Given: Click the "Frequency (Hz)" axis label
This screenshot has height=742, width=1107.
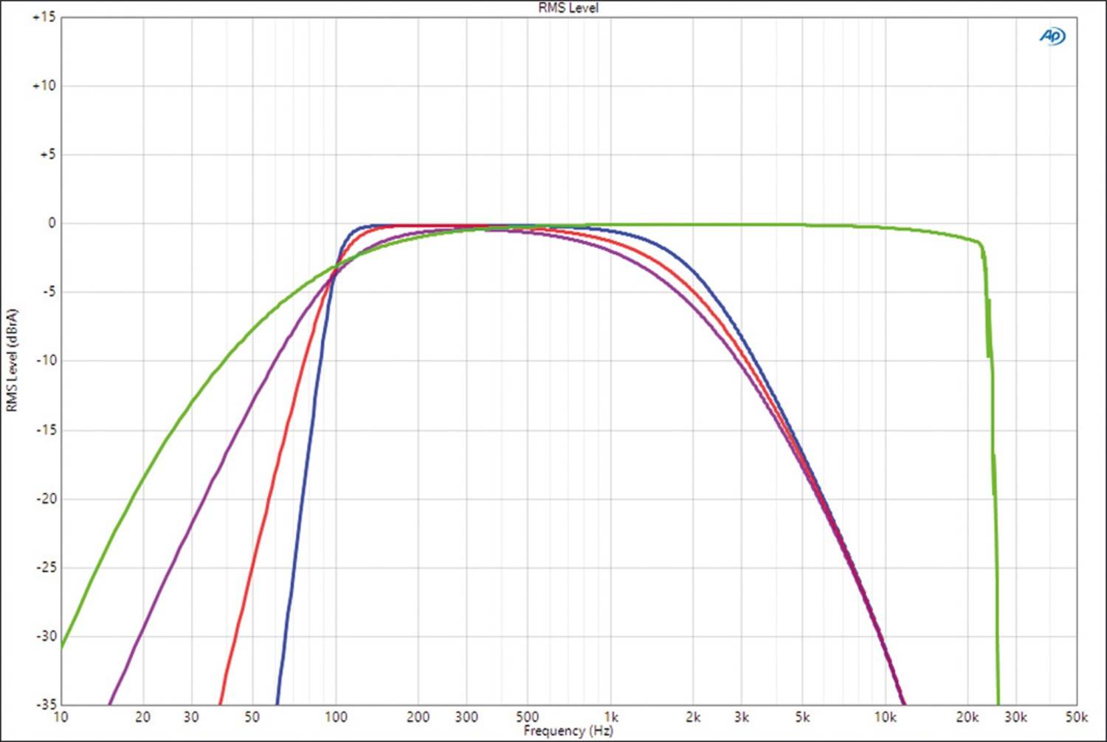Looking at the screenshot, I should 568,731.
